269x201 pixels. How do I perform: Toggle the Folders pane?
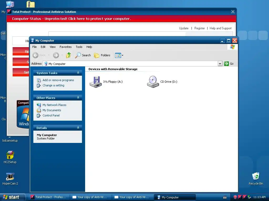tap(102, 55)
